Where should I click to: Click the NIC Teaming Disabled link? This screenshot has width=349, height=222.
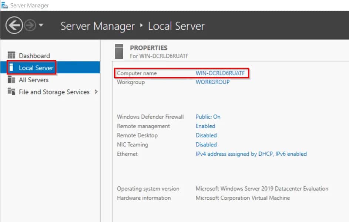[x=206, y=145]
